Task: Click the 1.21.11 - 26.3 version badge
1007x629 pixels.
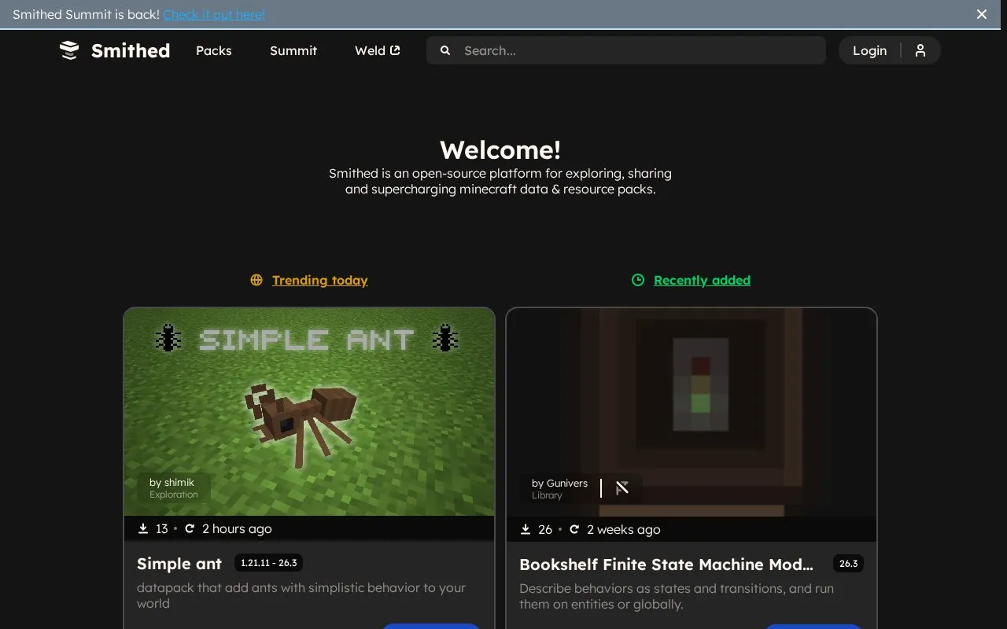Action: coord(268,563)
